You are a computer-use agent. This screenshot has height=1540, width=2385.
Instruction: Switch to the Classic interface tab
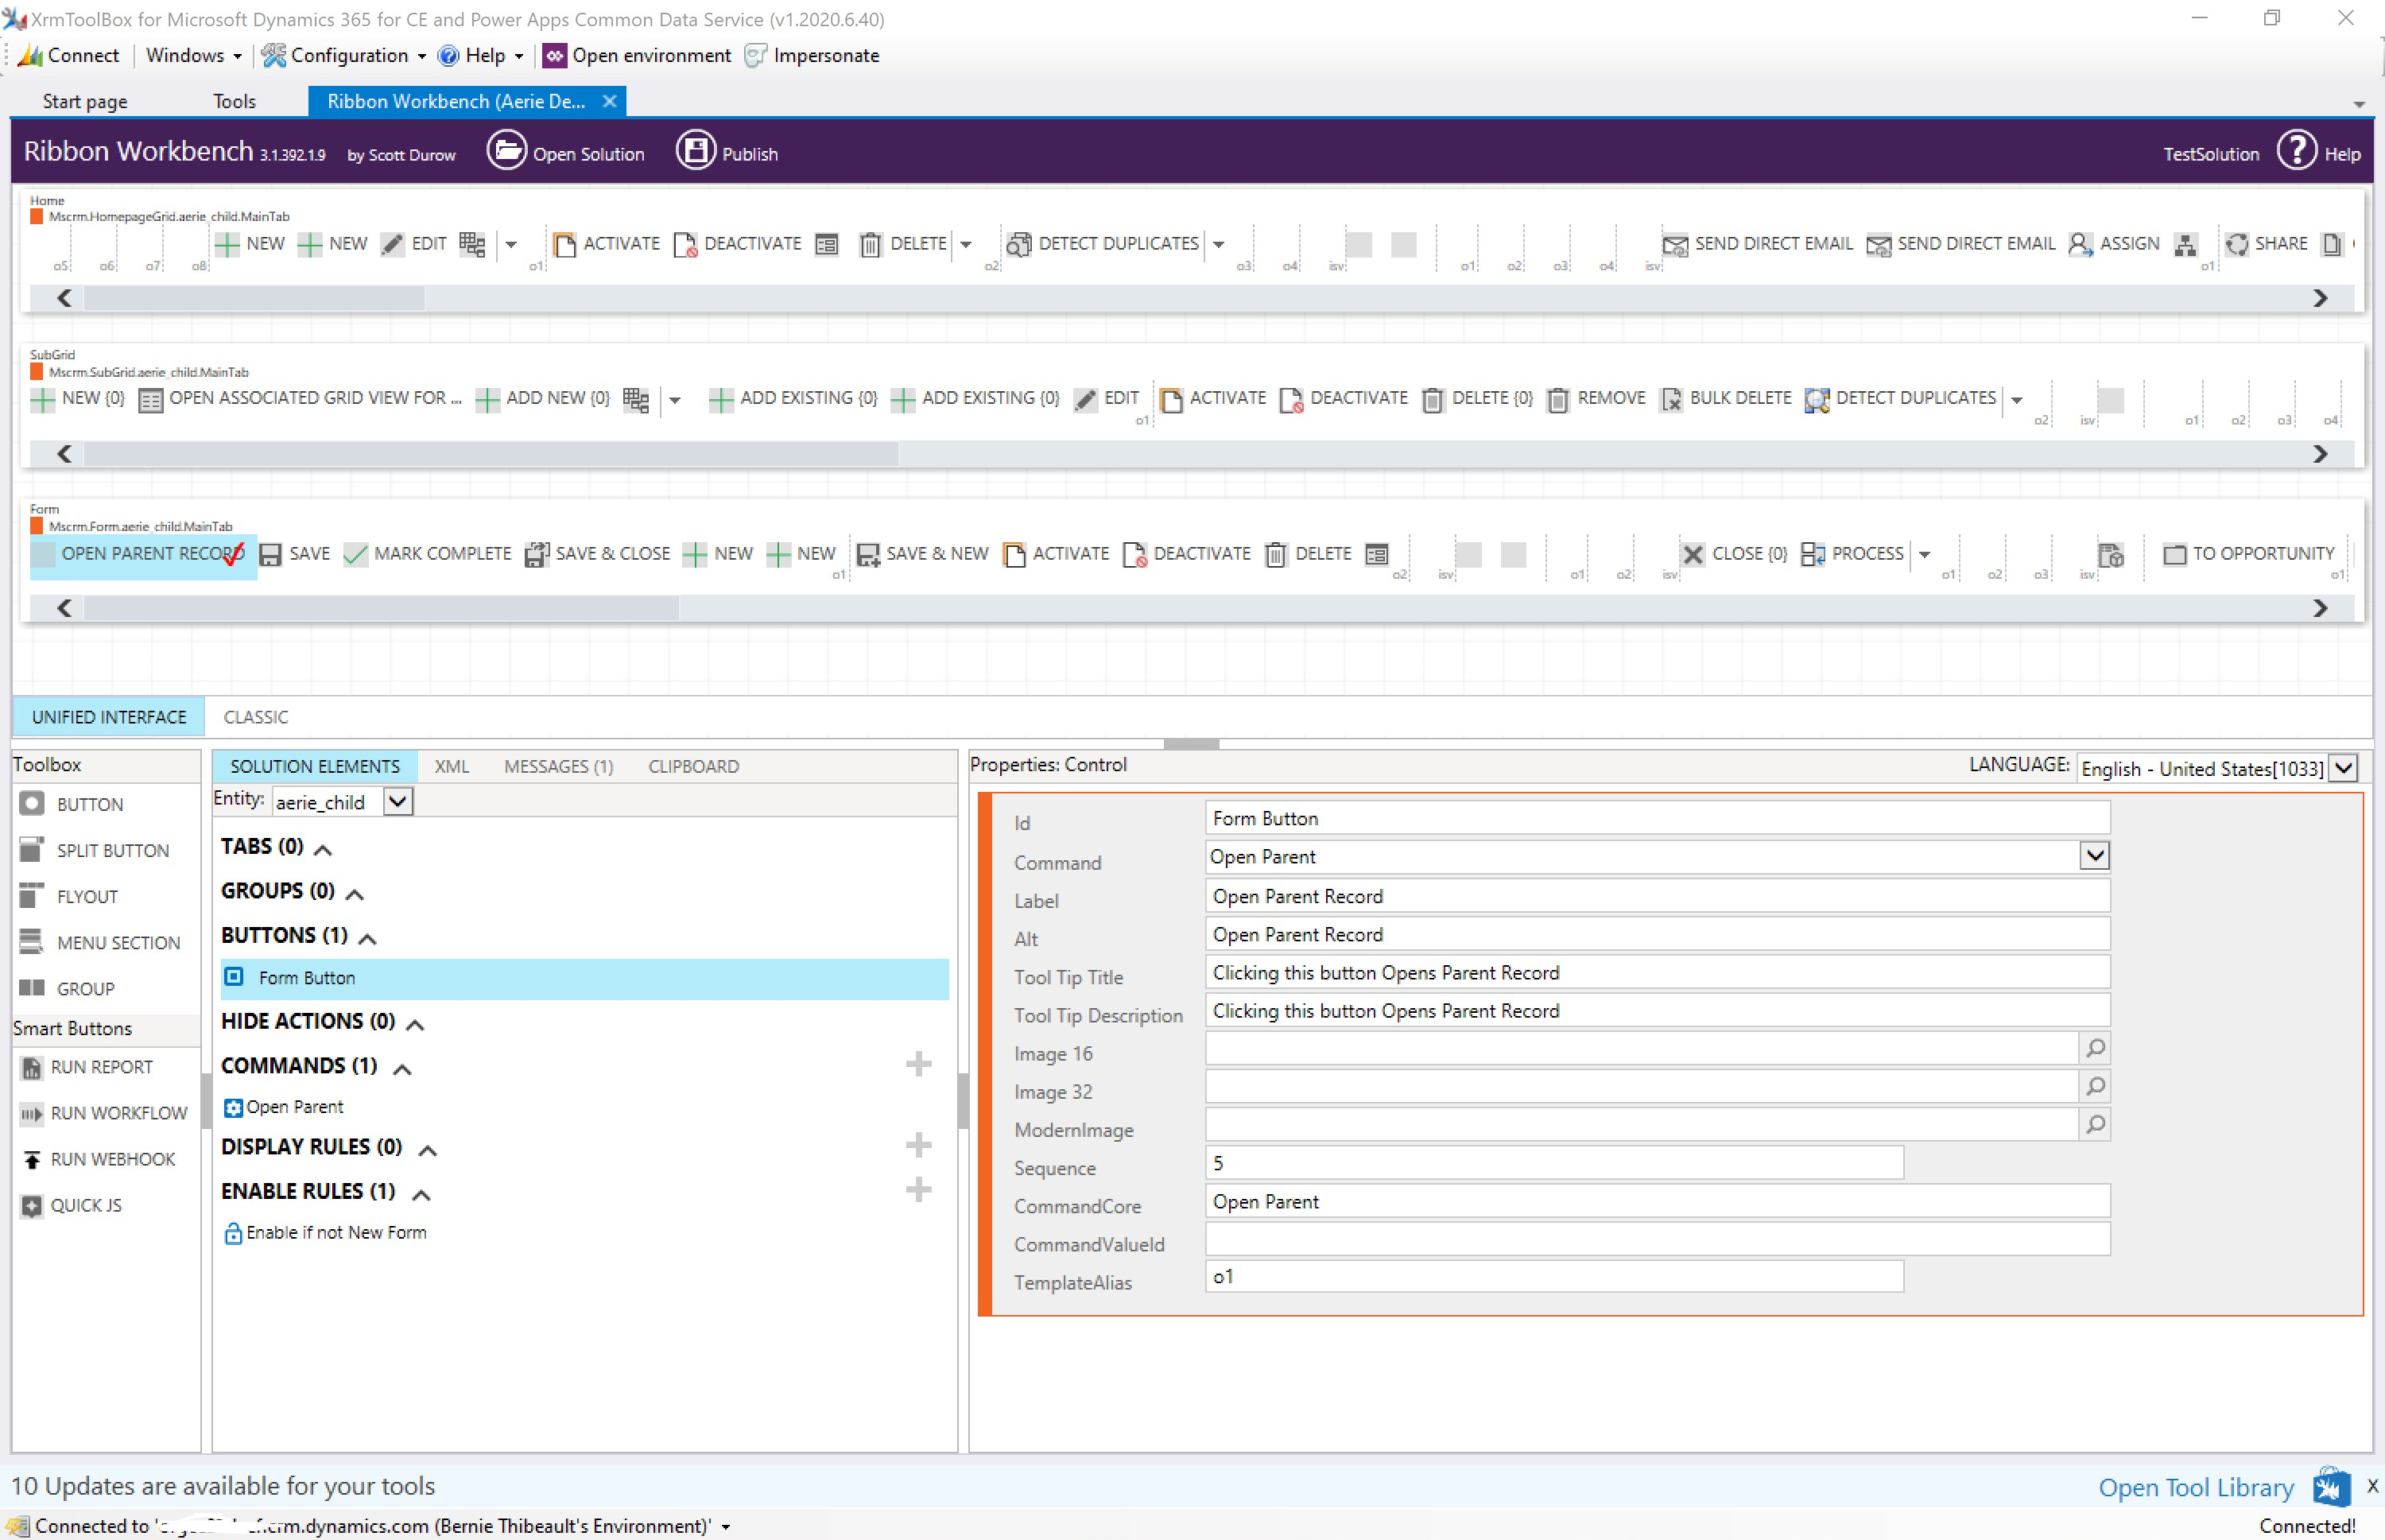[256, 717]
